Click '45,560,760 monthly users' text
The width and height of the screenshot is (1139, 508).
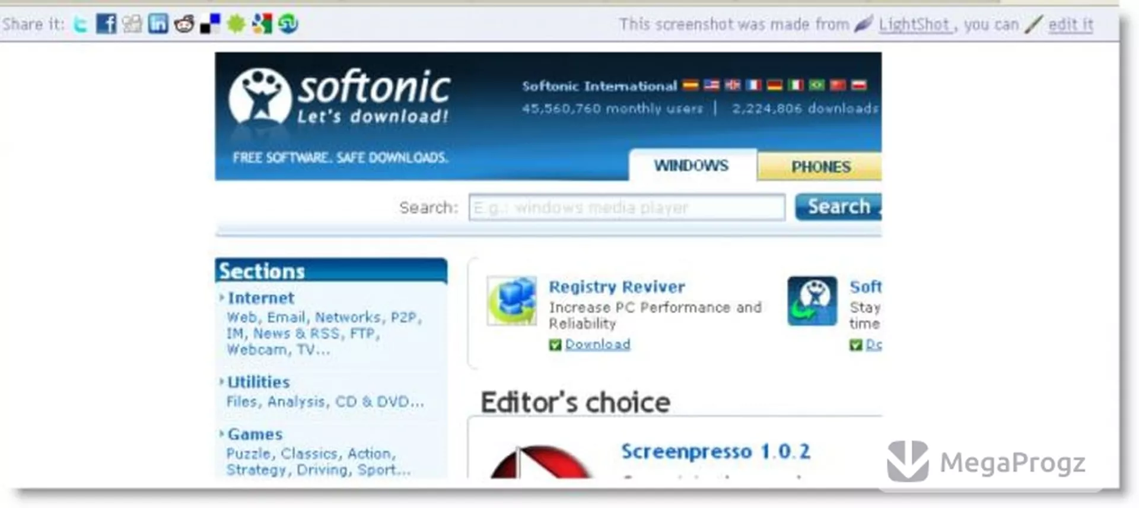(x=612, y=109)
